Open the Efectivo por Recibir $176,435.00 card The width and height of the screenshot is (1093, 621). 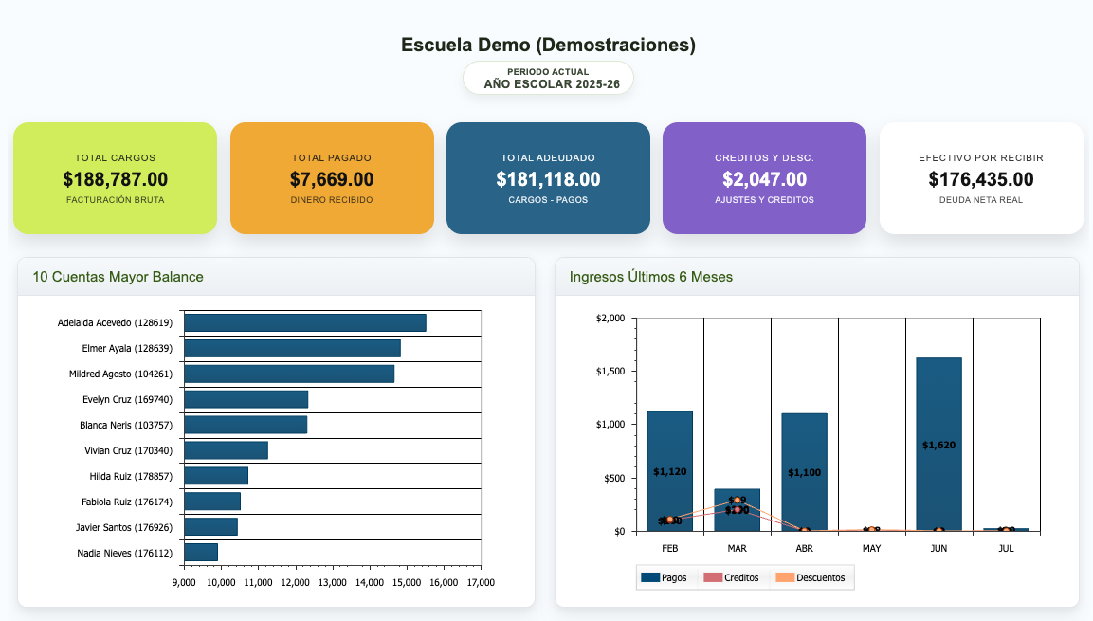(981, 178)
